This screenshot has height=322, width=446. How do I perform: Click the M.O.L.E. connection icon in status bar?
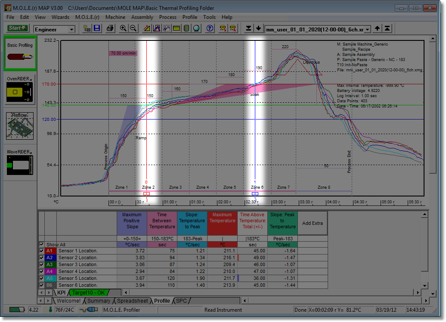89,310
